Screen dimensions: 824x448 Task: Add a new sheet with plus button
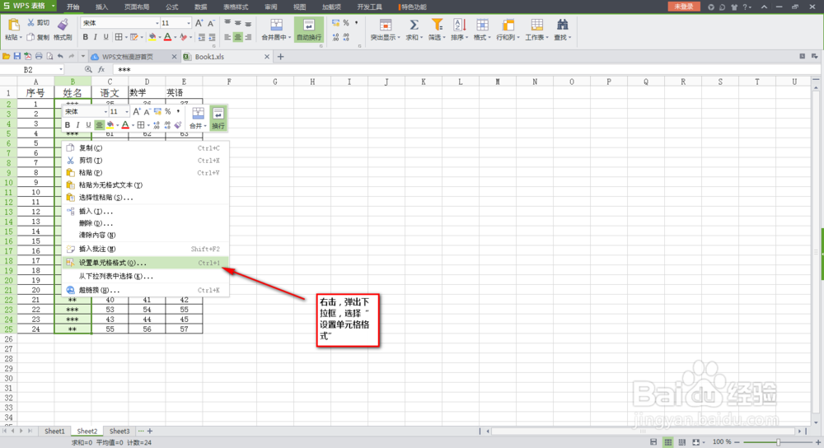[x=150, y=432]
